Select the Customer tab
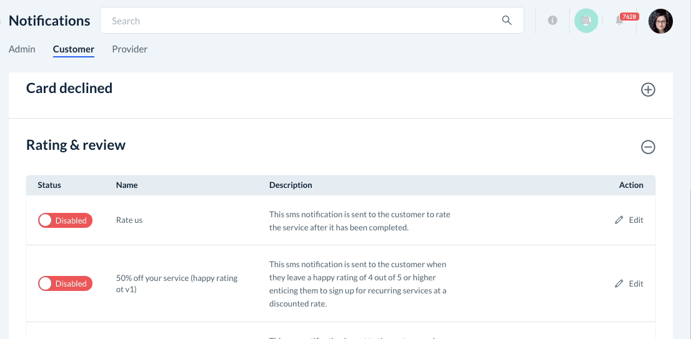691x339 pixels. (74, 49)
